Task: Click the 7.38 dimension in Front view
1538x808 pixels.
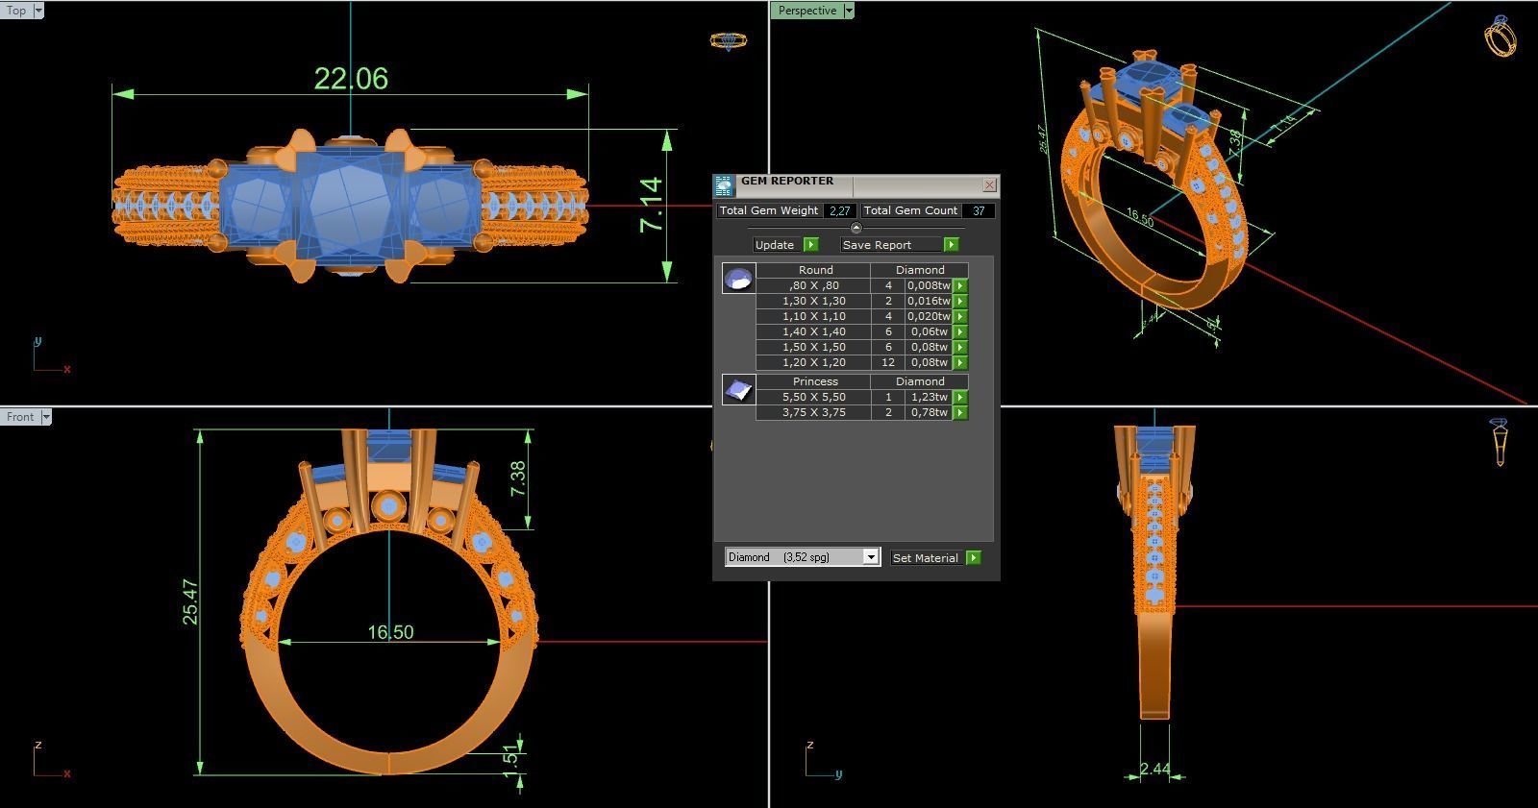Action: (x=518, y=478)
